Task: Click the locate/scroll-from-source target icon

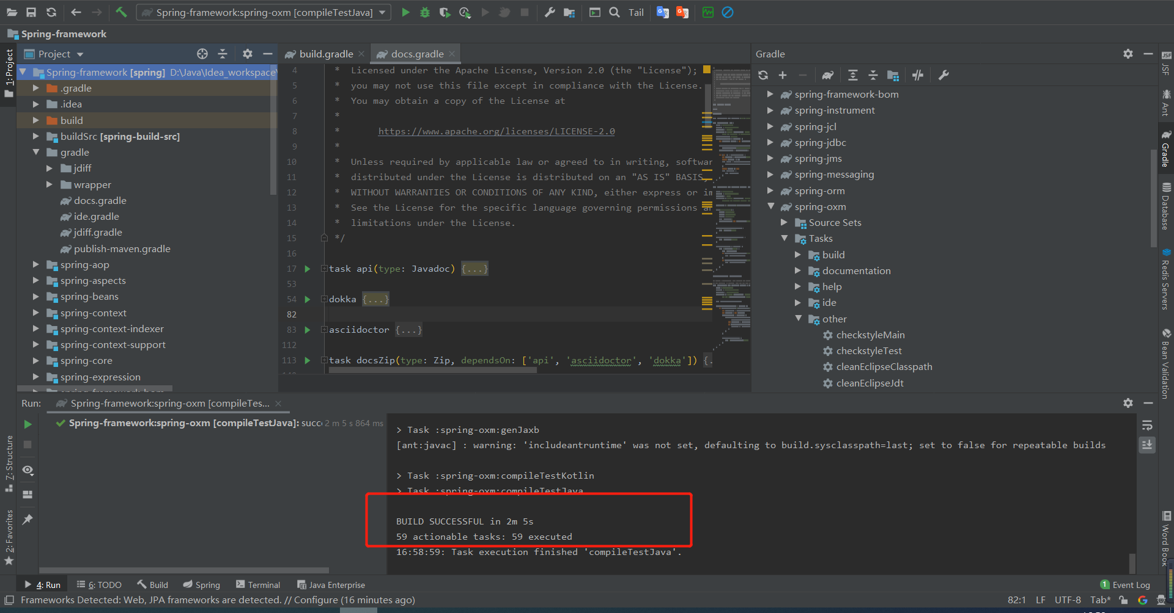Action: (x=202, y=54)
